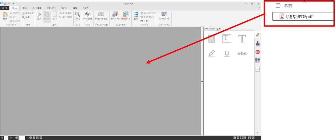Switch to the ページ編集 ribbon tab
The width and height of the screenshot is (335, 140).
pyautogui.click(x=37, y=8)
